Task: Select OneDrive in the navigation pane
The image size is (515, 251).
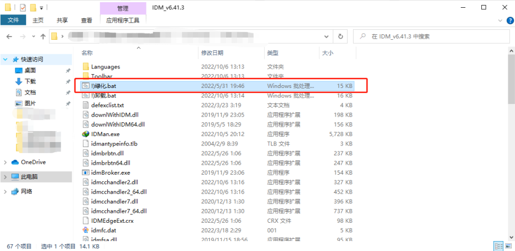Action: 33,163
